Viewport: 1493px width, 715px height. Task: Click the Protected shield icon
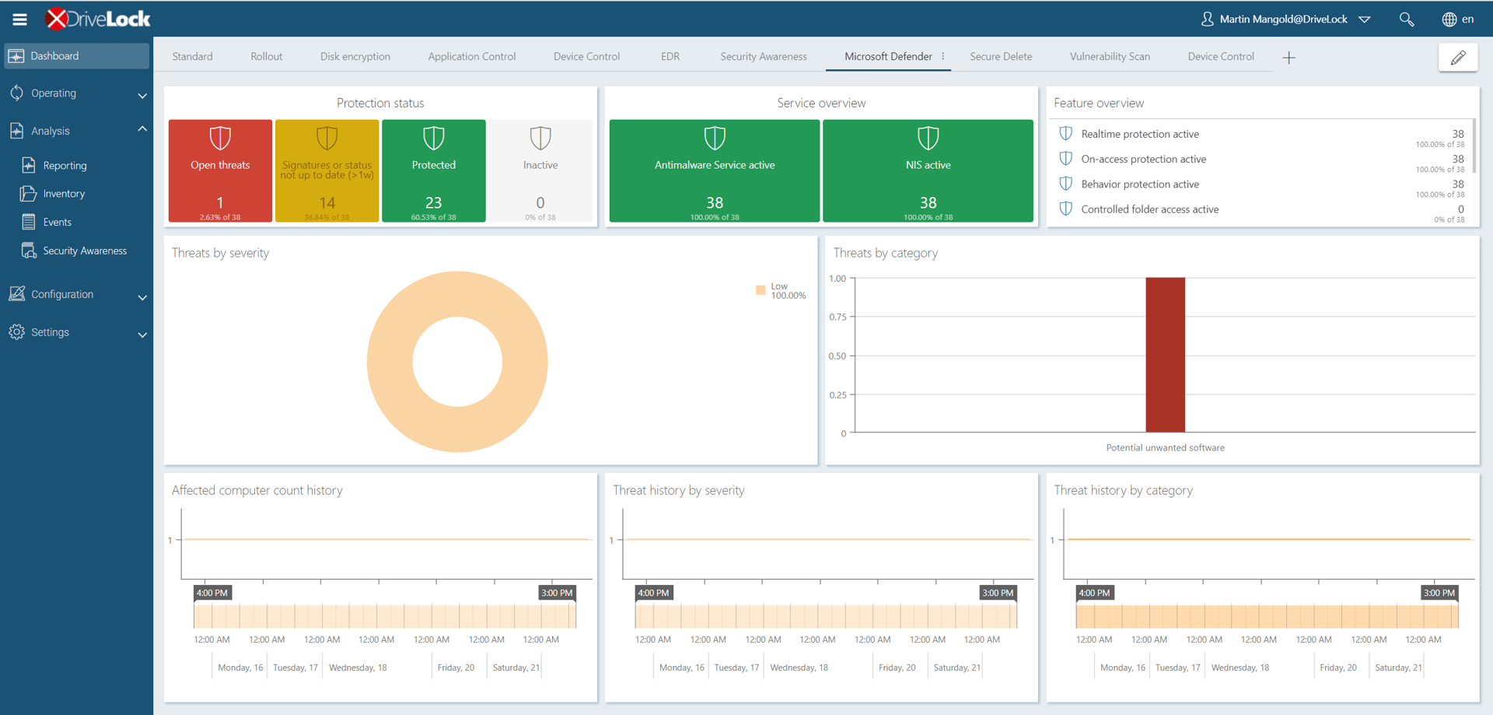(433, 138)
